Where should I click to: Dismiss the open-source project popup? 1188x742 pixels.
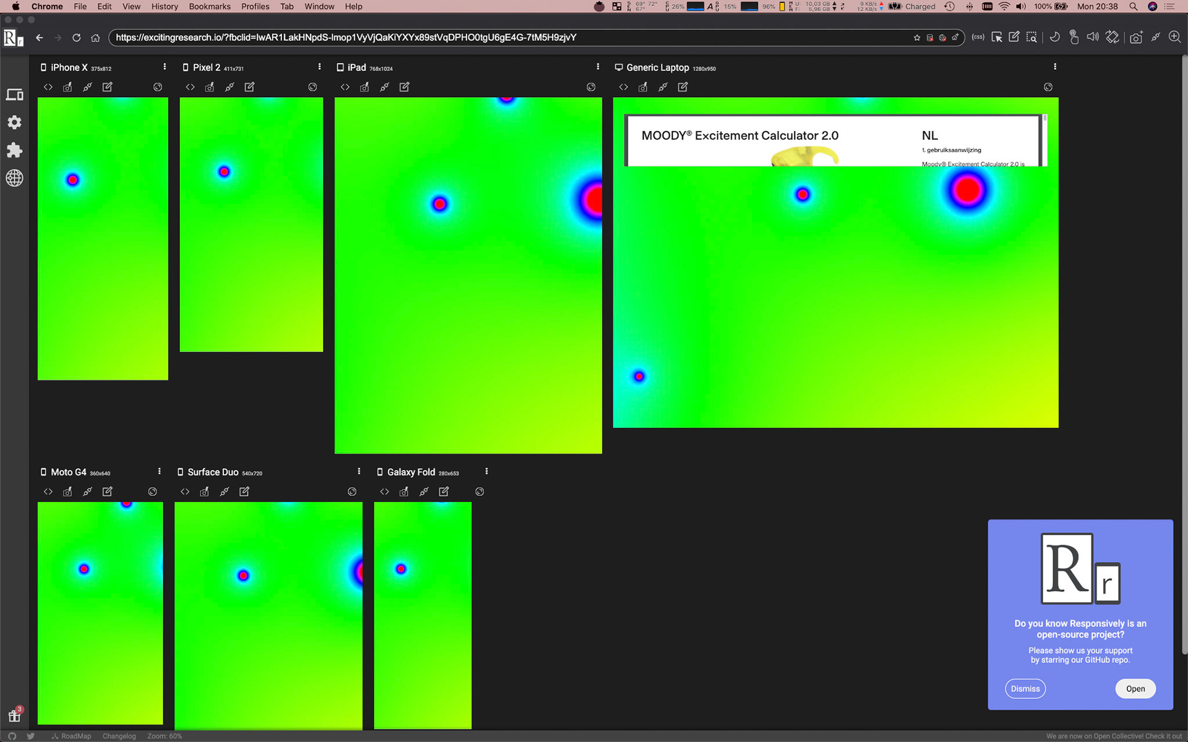(x=1025, y=689)
